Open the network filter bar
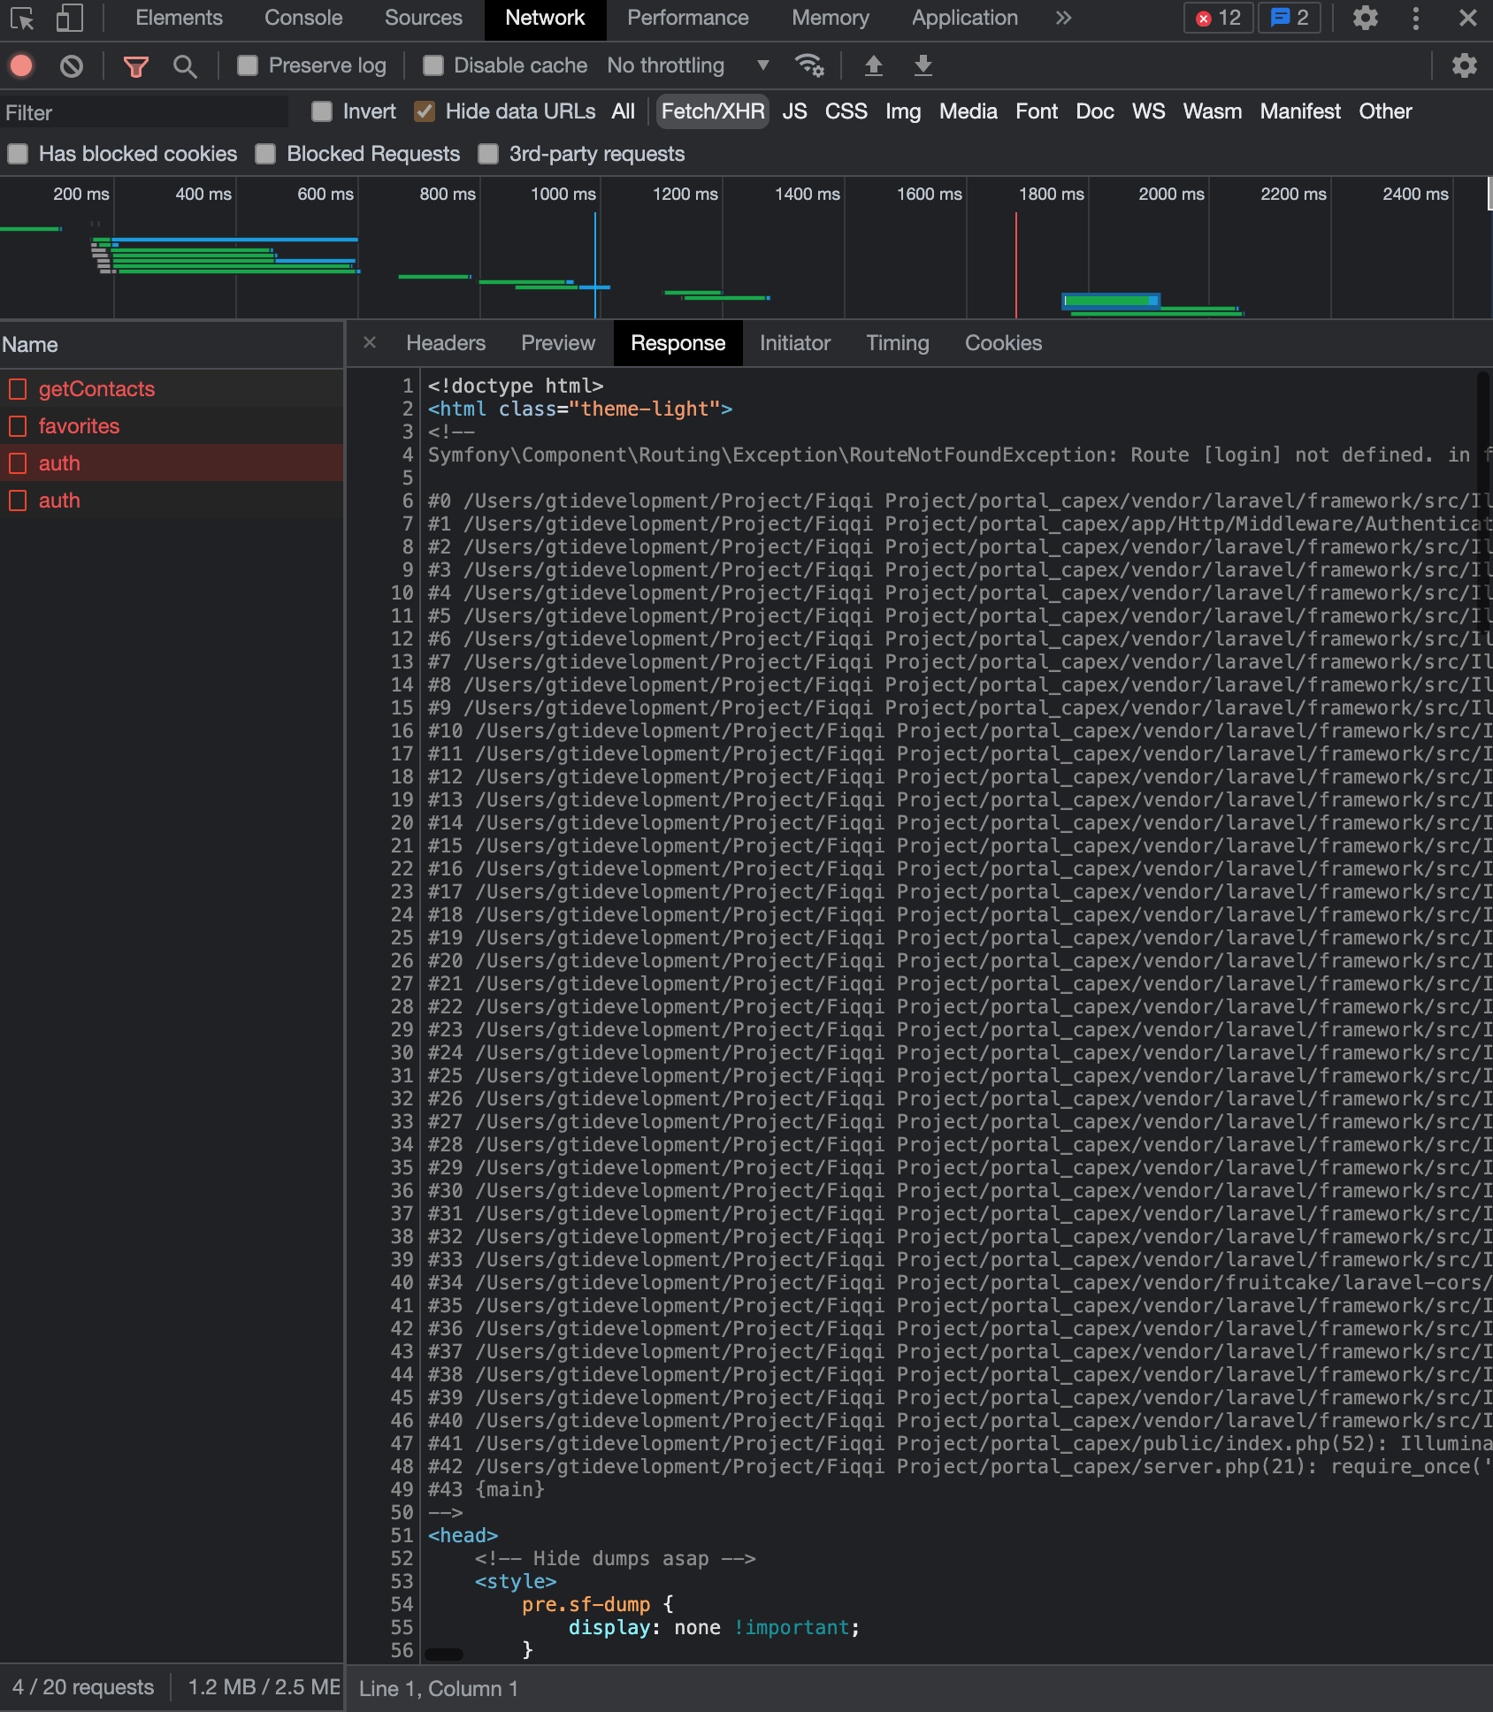Screen dimensions: 1493x1712 (134, 65)
